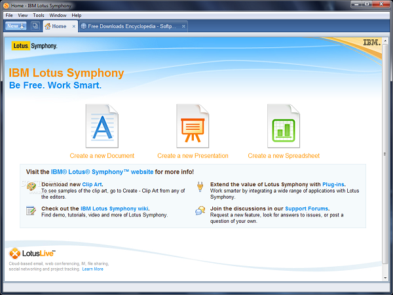Close the Home tab
393x295 pixels.
(73, 26)
